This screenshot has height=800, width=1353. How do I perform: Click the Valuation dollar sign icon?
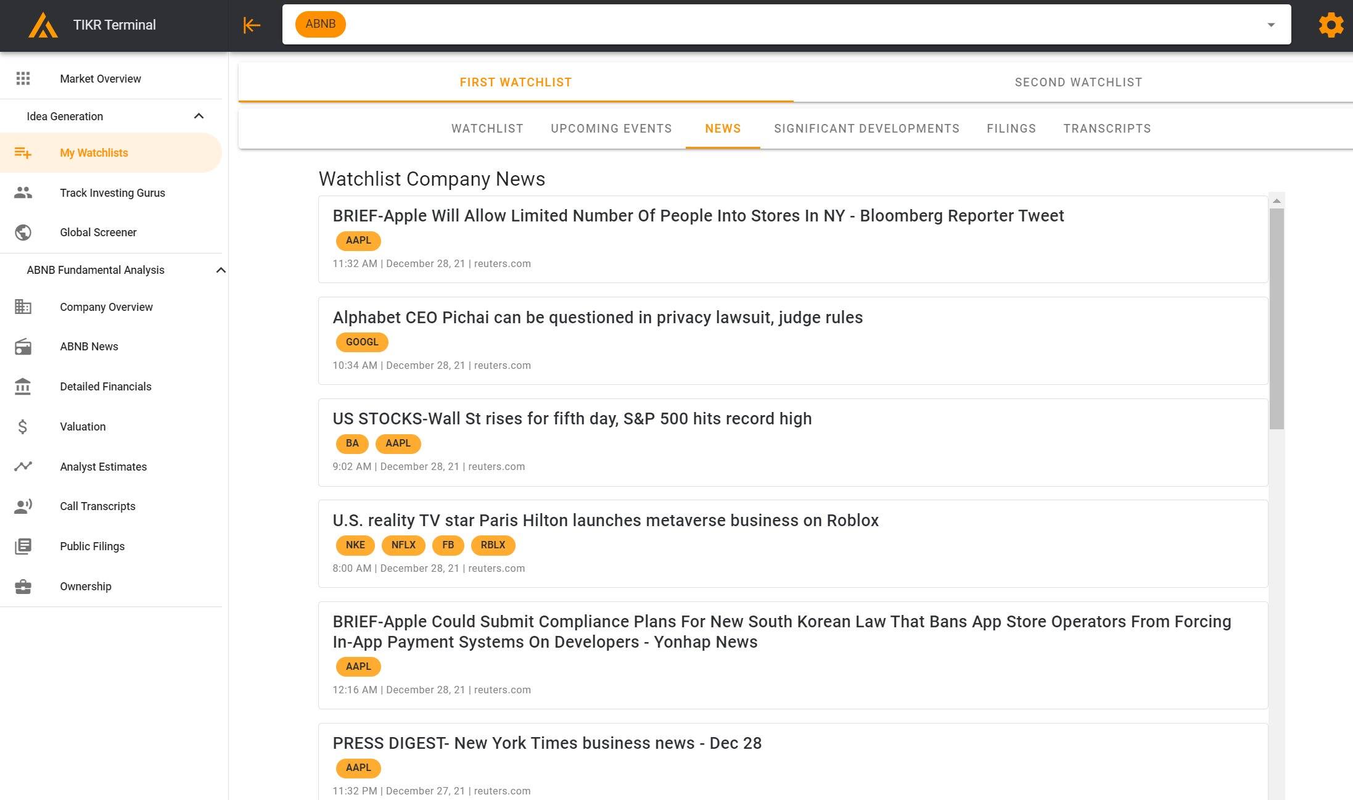[x=23, y=426]
